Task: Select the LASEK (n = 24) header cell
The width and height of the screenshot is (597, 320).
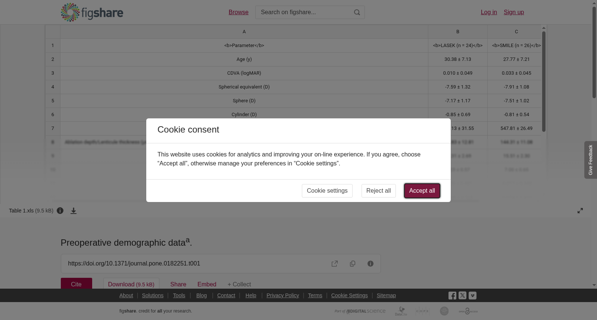Action: [x=458, y=46]
